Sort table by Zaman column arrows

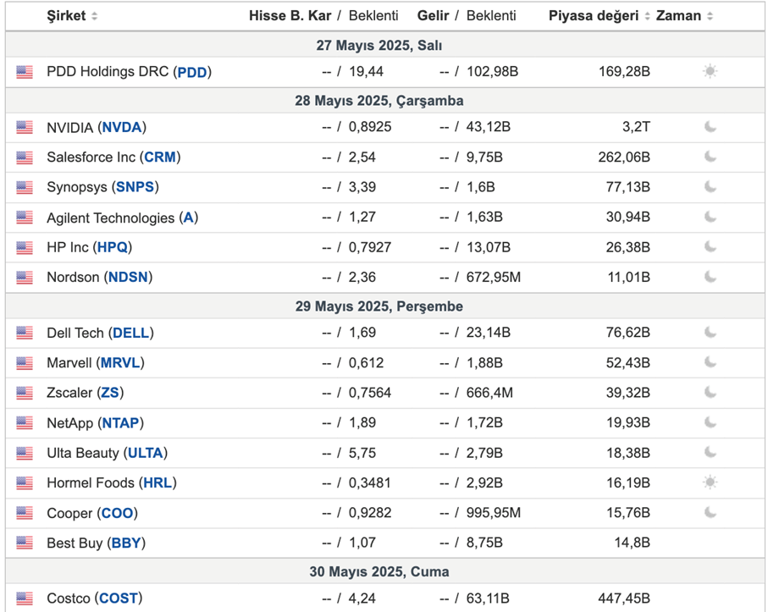(x=710, y=16)
